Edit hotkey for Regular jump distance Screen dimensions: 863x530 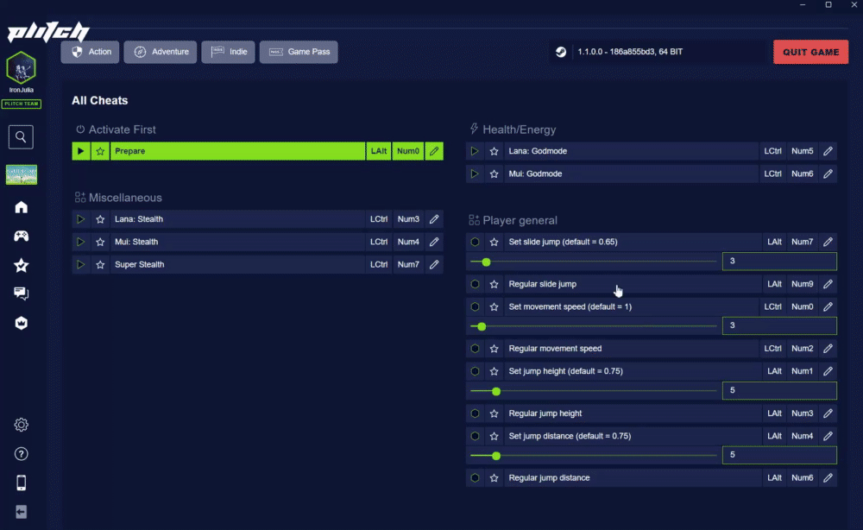click(x=828, y=477)
